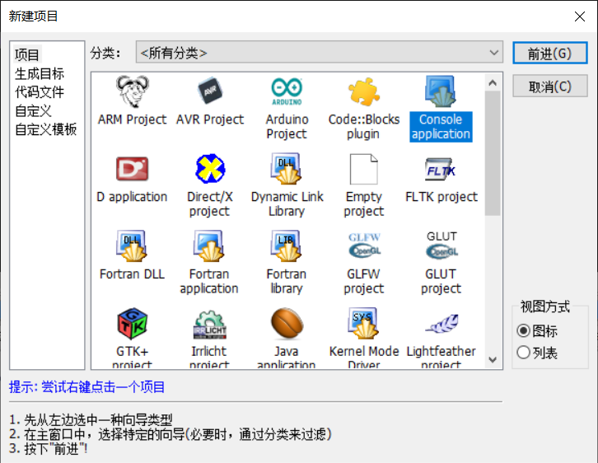Choose the GLFW project template

(x=363, y=247)
